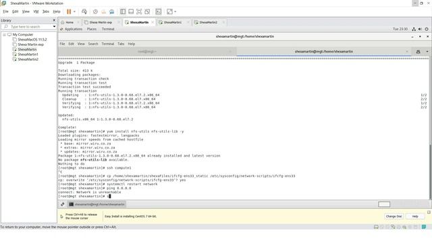Open the guest Applications menu
Screen dimensions: 432x243
point(74,29)
